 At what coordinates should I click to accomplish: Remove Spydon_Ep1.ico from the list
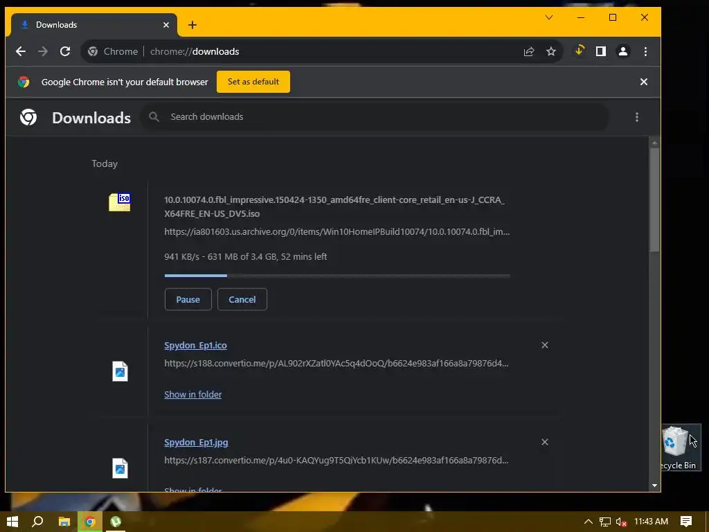coord(544,345)
